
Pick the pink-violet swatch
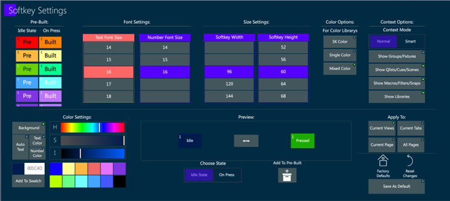click(107, 168)
